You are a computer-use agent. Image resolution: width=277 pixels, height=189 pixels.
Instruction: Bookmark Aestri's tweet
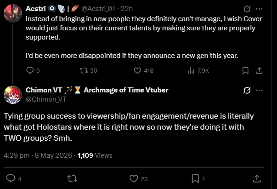pos(245,70)
